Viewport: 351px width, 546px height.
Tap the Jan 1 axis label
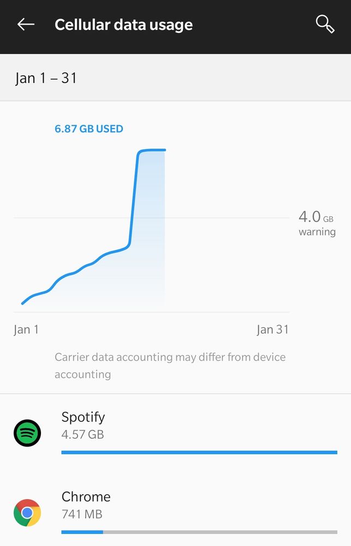(x=26, y=330)
